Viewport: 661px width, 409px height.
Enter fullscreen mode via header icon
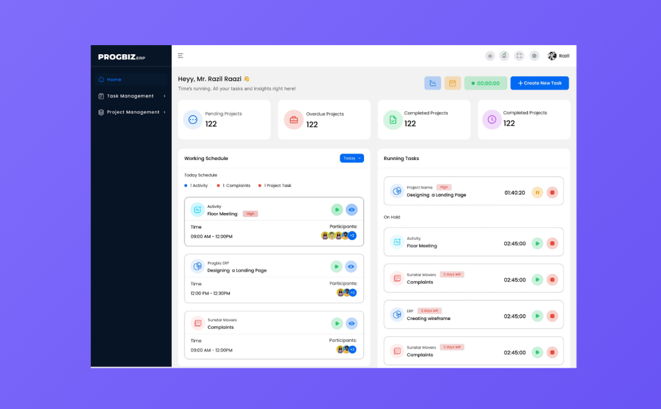(x=519, y=56)
